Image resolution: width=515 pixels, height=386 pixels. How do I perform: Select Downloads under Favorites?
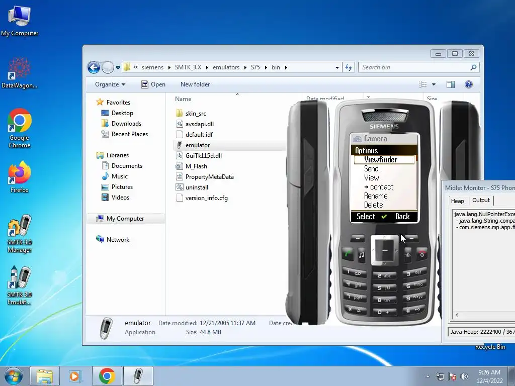click(x=122, y=124)
